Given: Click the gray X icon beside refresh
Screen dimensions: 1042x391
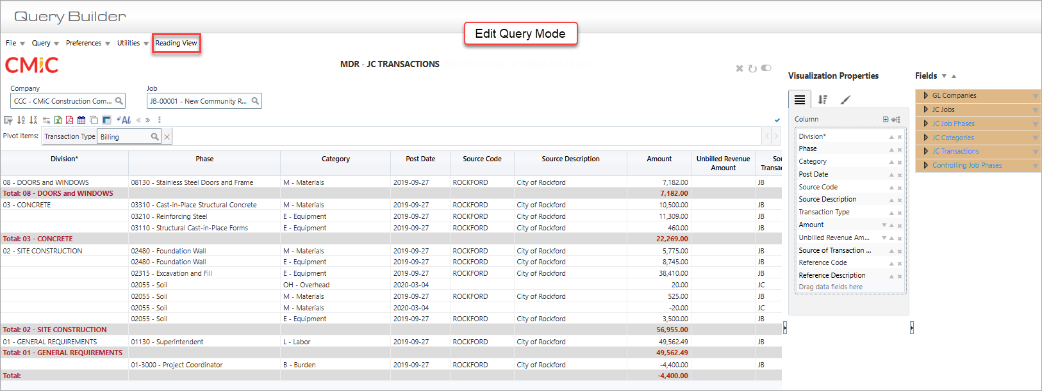Looking at the screenshot, I should [x=740, y=68].
